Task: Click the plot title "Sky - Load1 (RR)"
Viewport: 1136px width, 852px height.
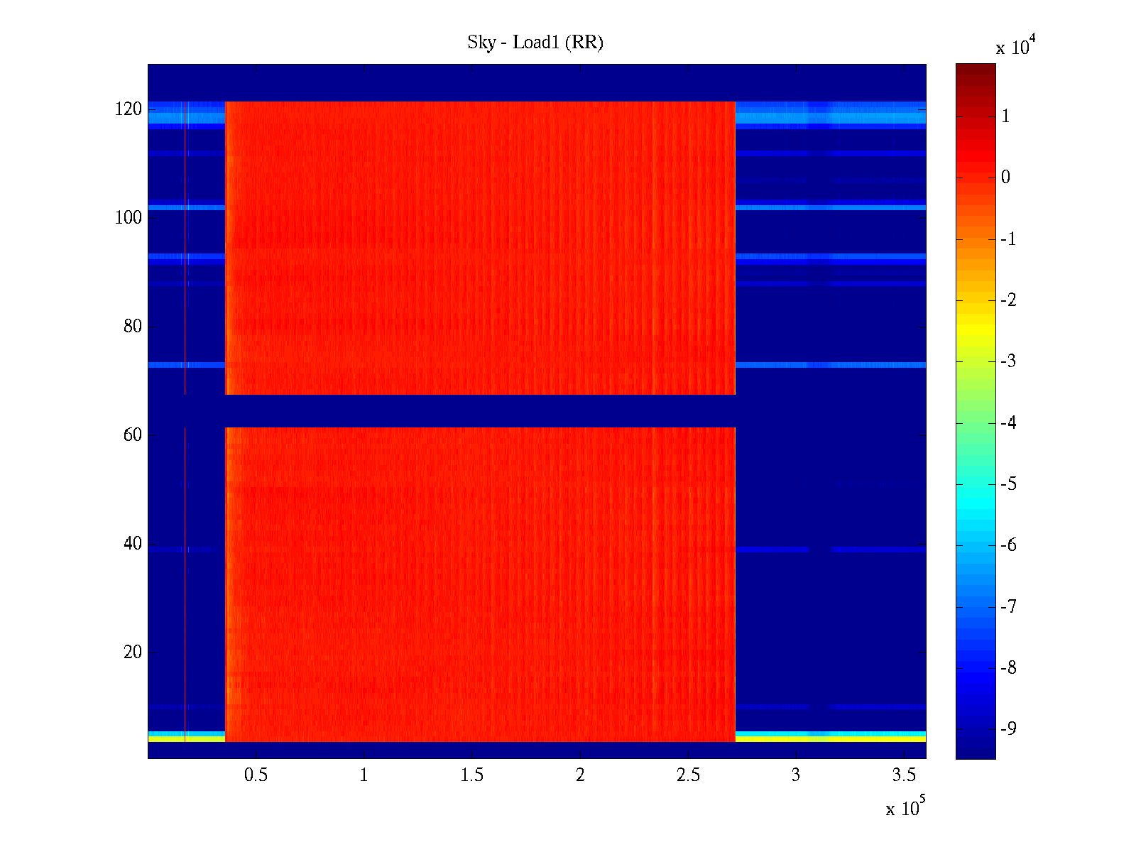Action: coord(535,43)
